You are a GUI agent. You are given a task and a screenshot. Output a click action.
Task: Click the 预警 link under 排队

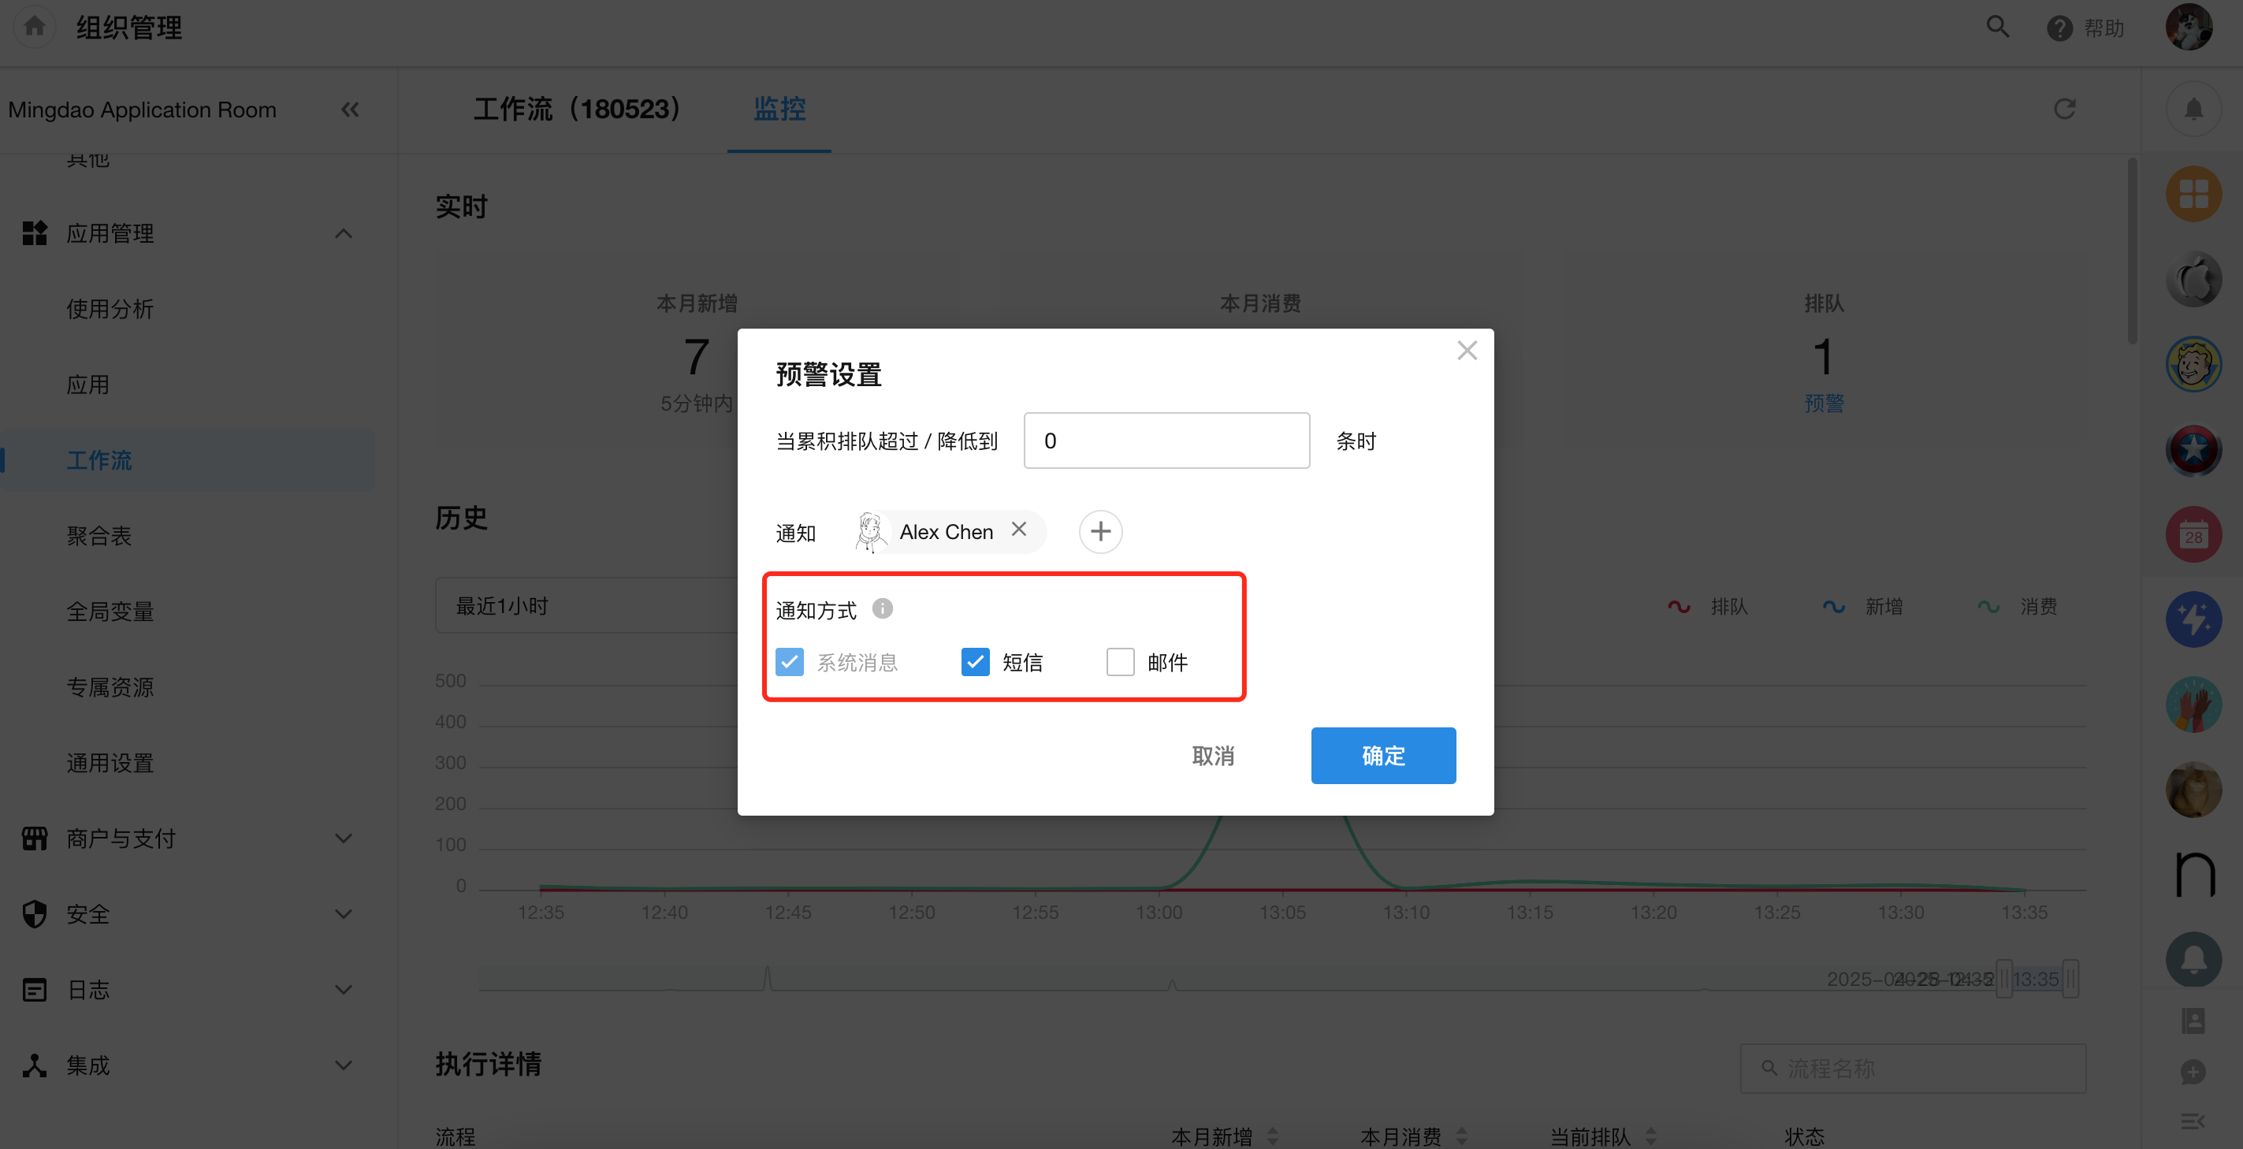coord(1825,403)
